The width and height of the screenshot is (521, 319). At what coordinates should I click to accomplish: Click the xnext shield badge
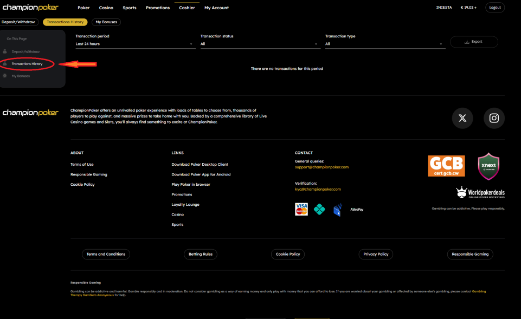(x=488, y=166)
